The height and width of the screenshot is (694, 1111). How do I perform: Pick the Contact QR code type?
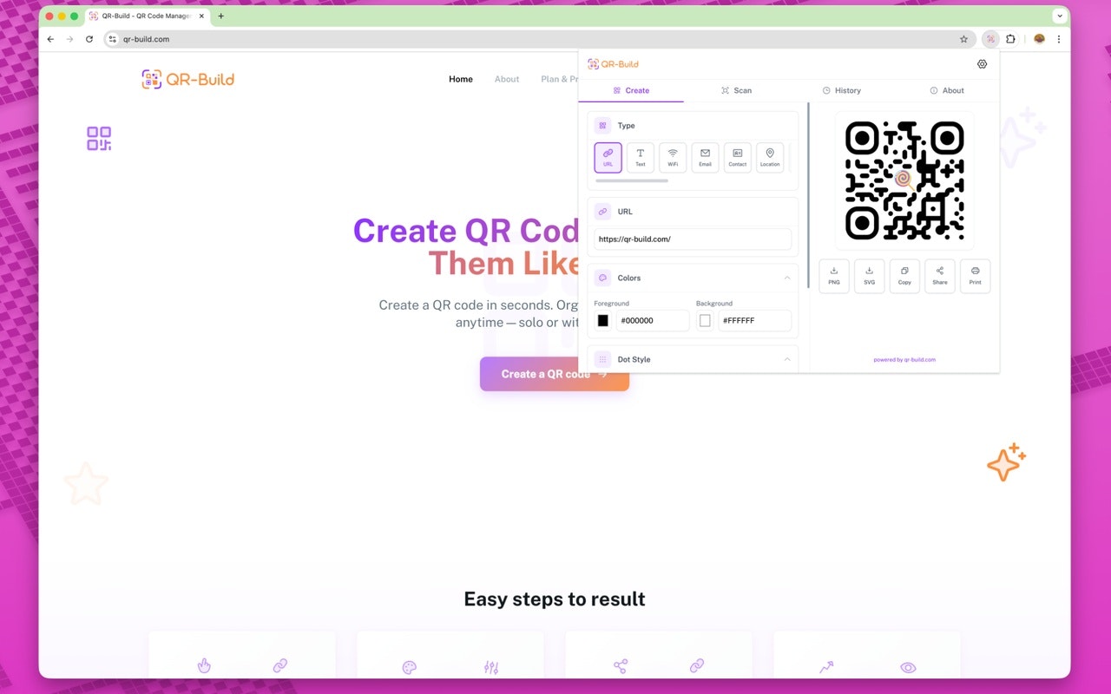(738, 158)
